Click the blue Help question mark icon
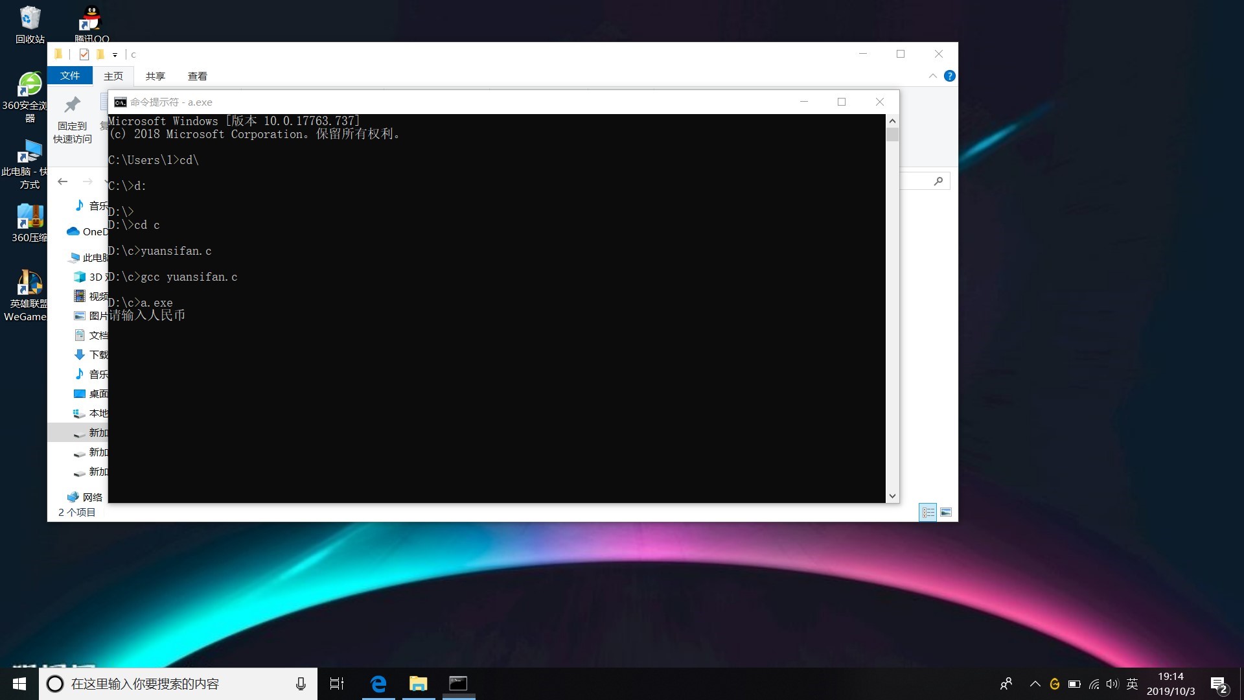Screen dimensions: 1244x700 point(949,76)
